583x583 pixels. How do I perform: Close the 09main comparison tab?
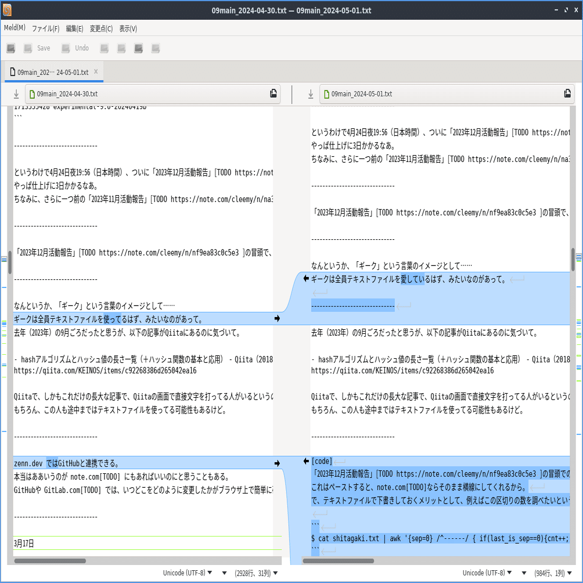pos(96,71)
